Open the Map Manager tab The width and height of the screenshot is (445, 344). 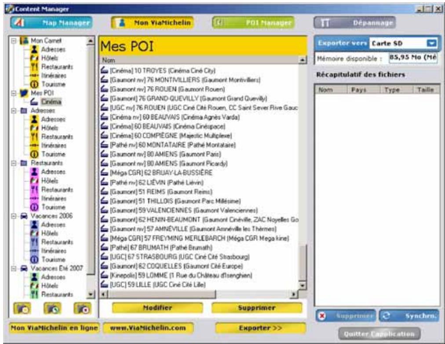pyautogui.click(x=51, y=23)
